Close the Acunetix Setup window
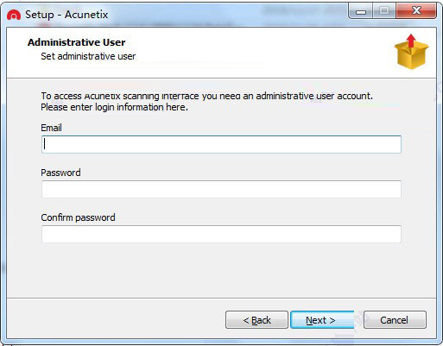Viewport: 443px width, 346px height. (x=416, y=11)
